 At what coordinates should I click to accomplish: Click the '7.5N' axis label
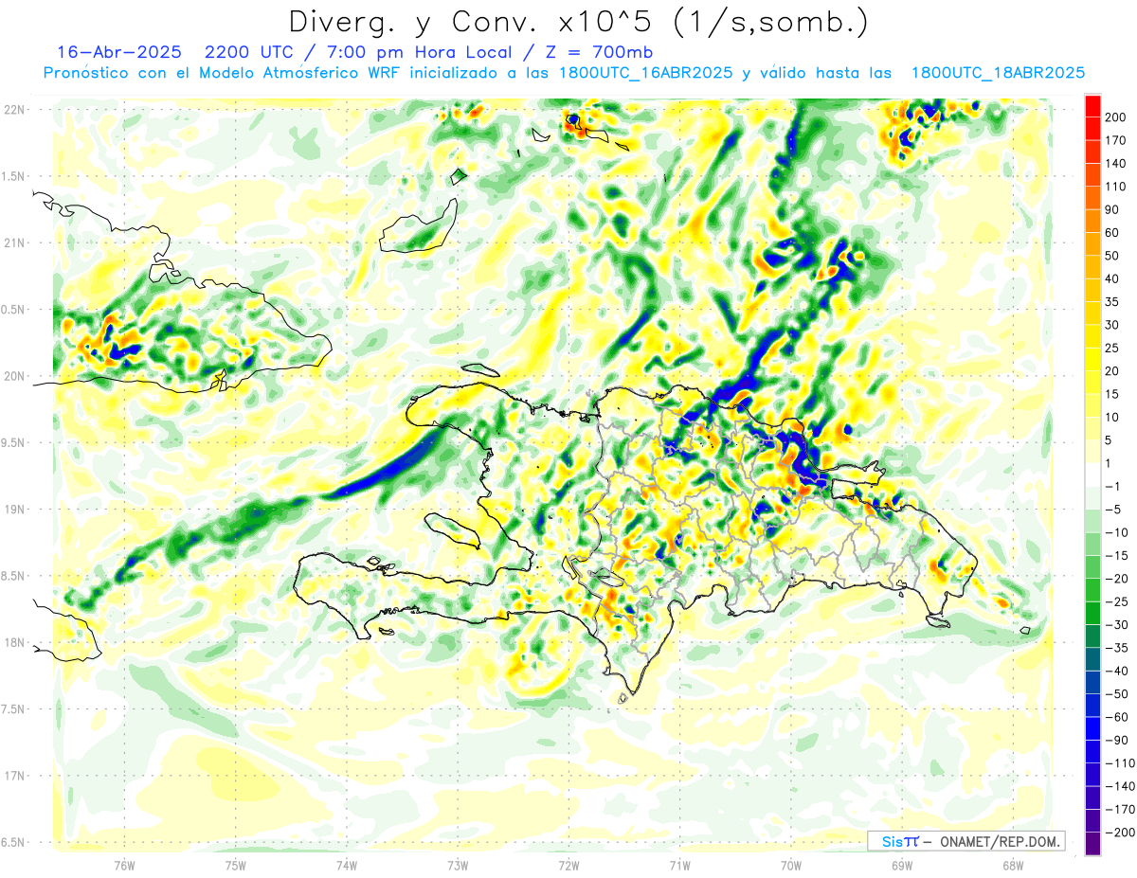click(x=14, y=709)
